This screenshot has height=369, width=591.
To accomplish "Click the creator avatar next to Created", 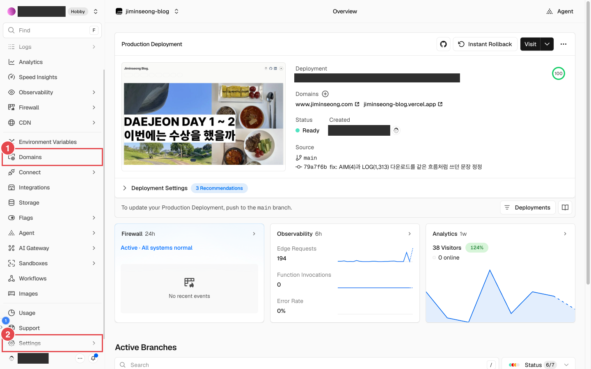I will [396, 130].
